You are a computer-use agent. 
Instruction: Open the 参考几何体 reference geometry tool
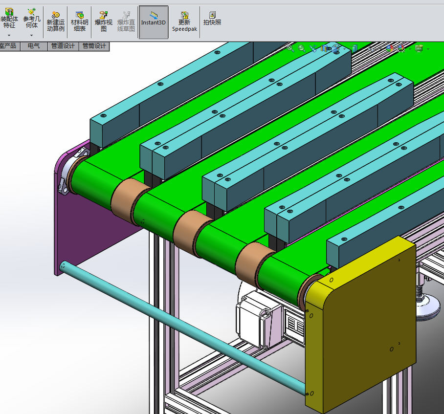32,18
